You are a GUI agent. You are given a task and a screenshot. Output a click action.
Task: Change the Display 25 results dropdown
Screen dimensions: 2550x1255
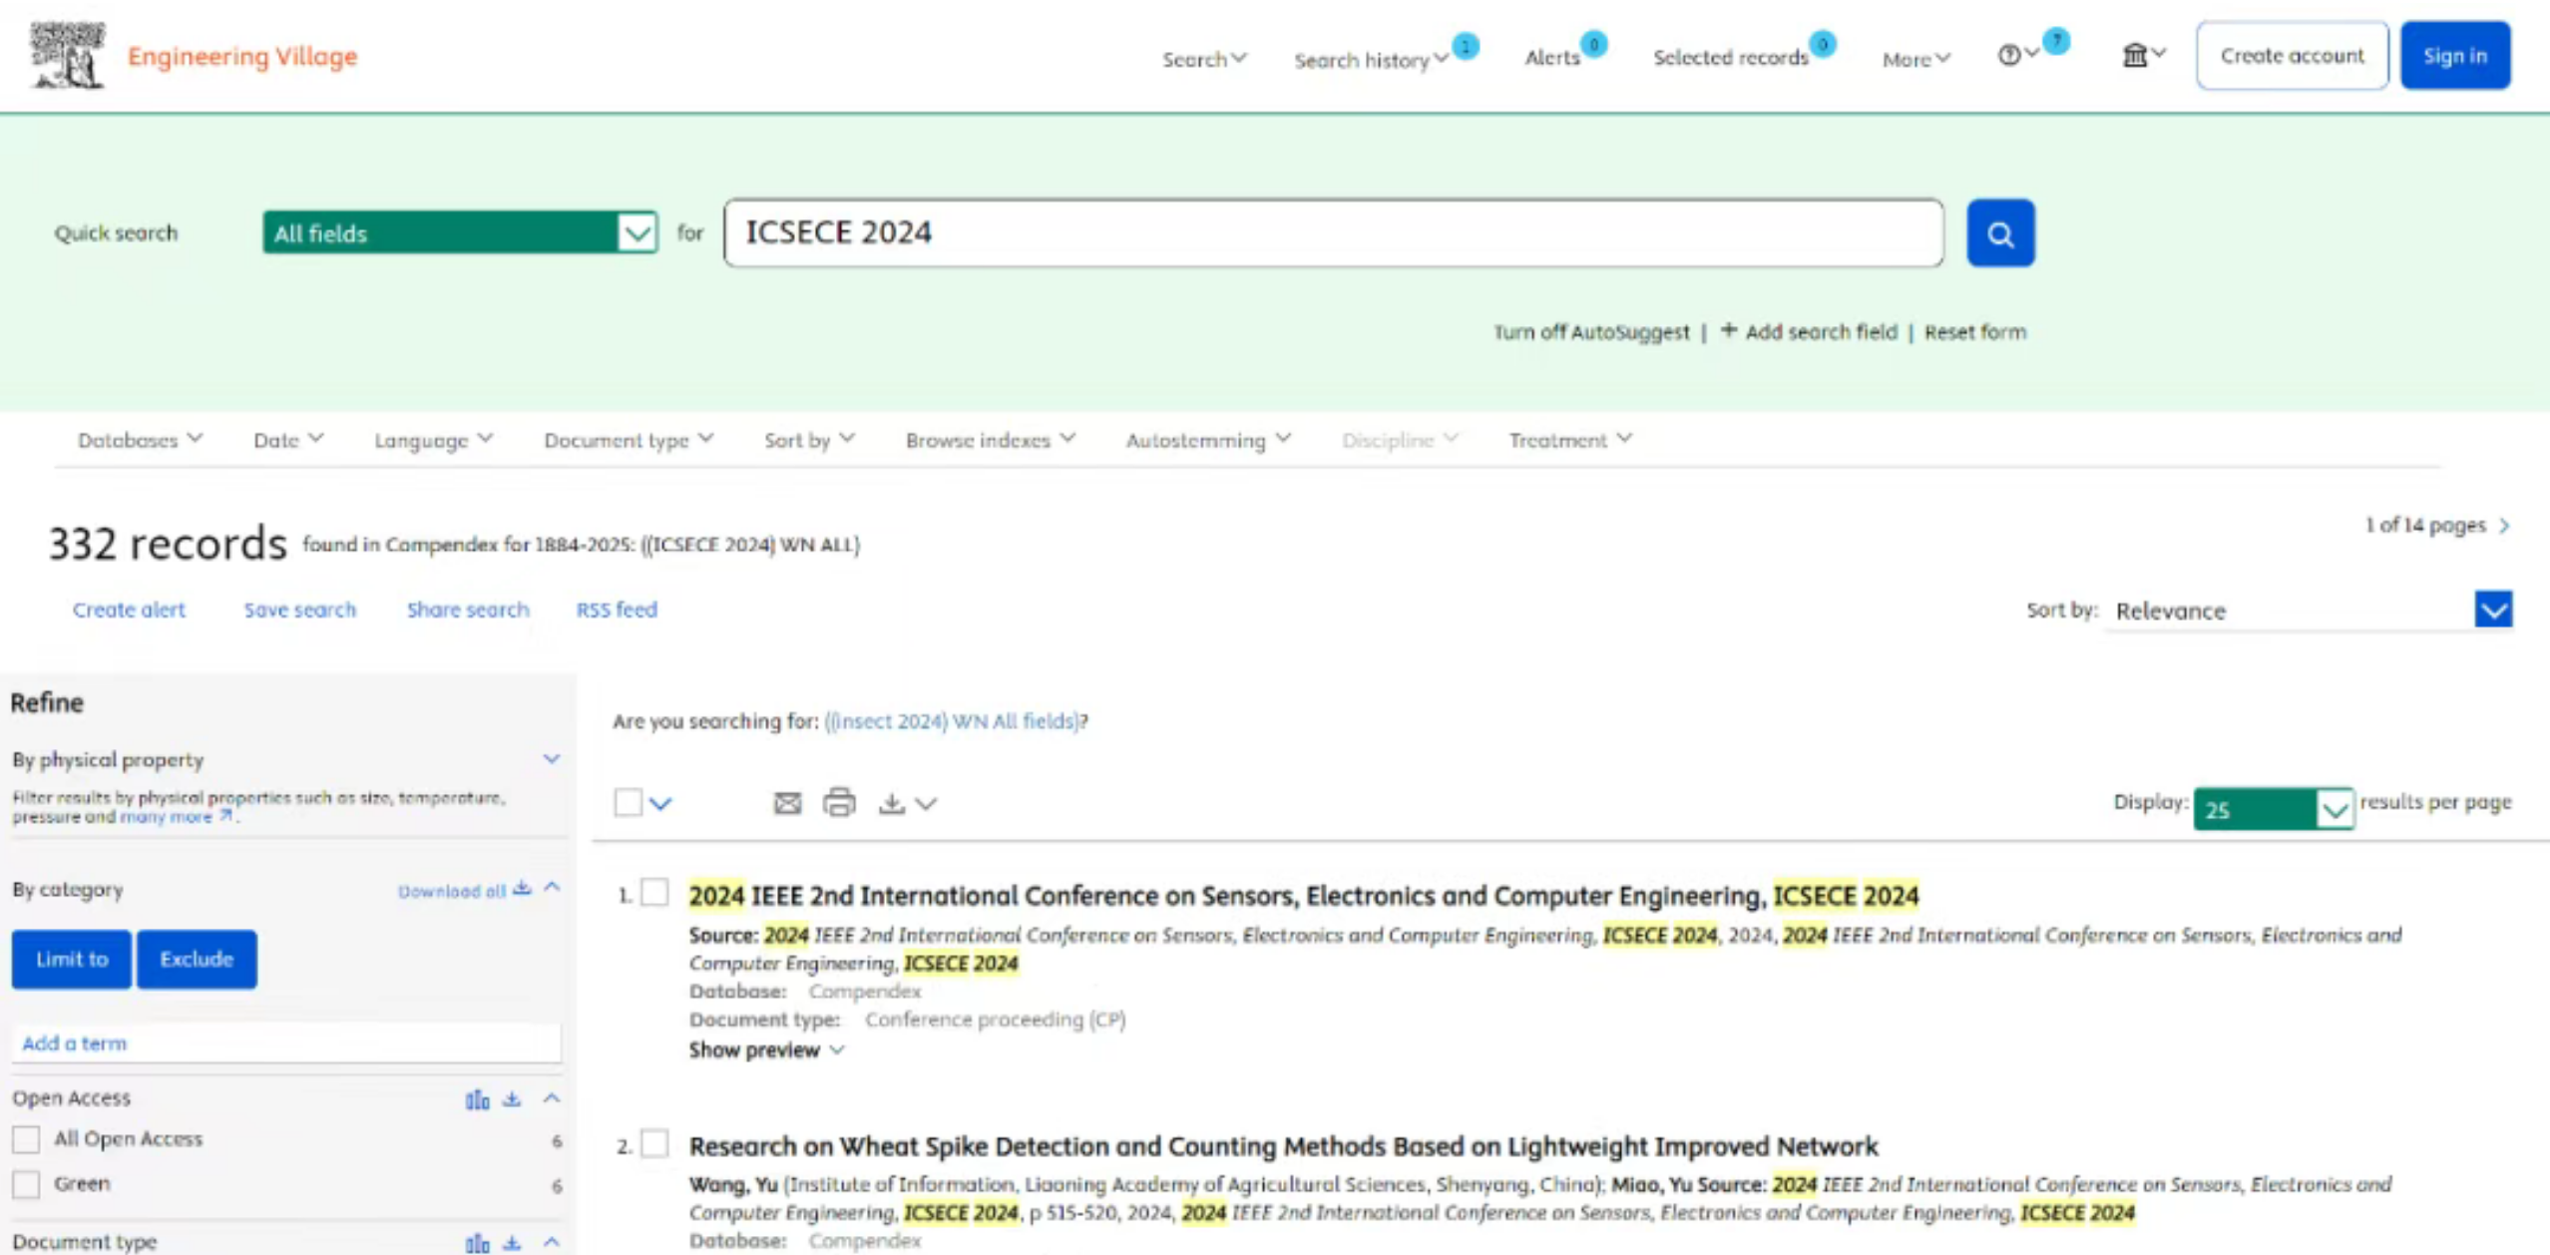2274,809
